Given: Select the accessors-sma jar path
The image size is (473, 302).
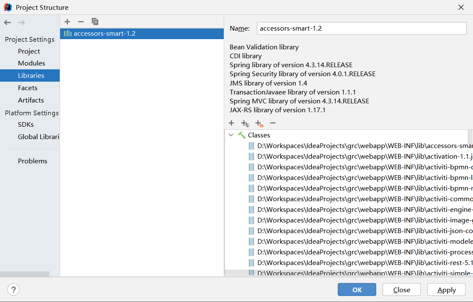Looking at the screenshot, I should 365,146.
